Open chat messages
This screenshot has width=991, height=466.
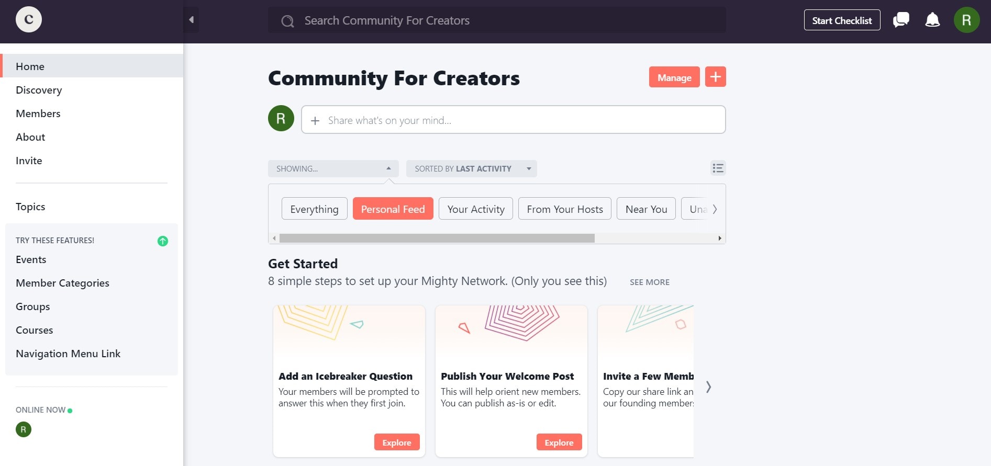click(900, 20)
